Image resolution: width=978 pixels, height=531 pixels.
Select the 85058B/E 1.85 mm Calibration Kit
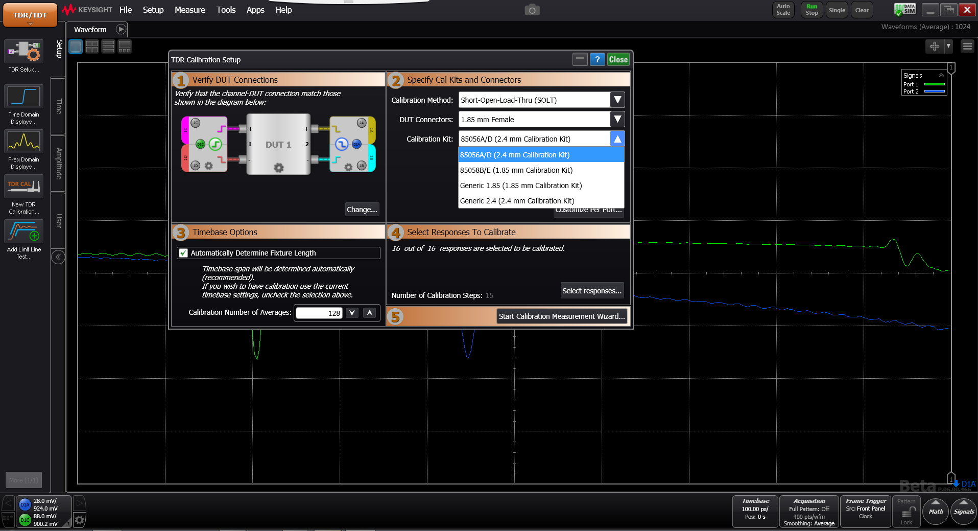click(516, 170)
